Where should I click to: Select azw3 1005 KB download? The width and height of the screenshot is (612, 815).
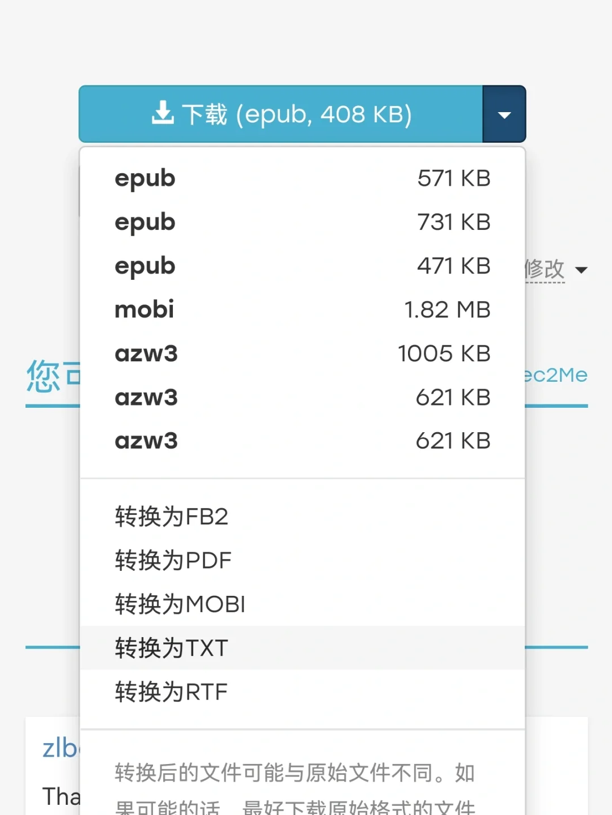click(x=302, y=353)
